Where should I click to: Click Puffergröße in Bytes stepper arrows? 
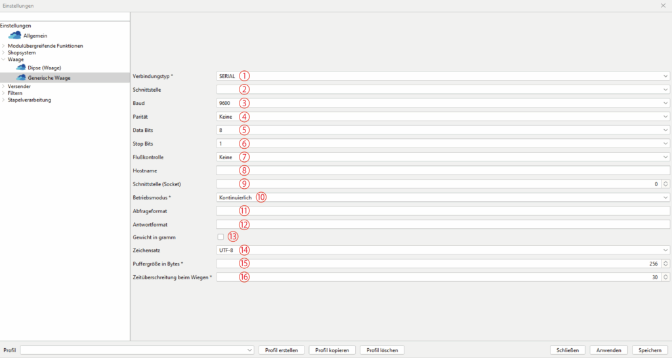(665, 264)
